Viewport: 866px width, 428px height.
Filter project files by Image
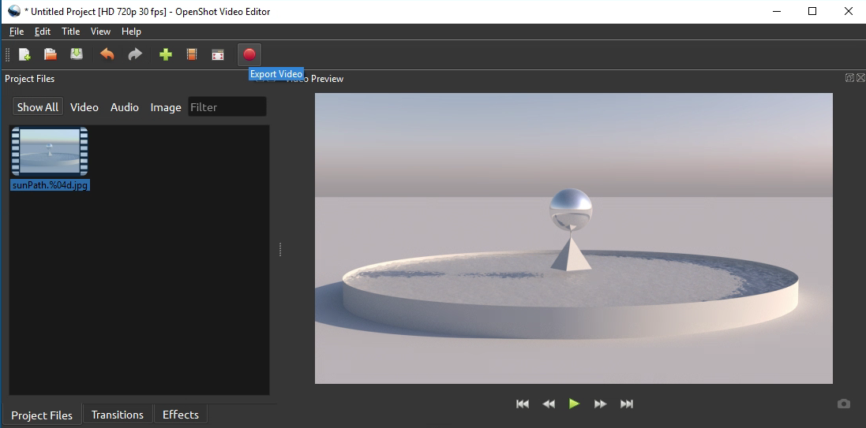pyautogui.click(x=166, y=107)
